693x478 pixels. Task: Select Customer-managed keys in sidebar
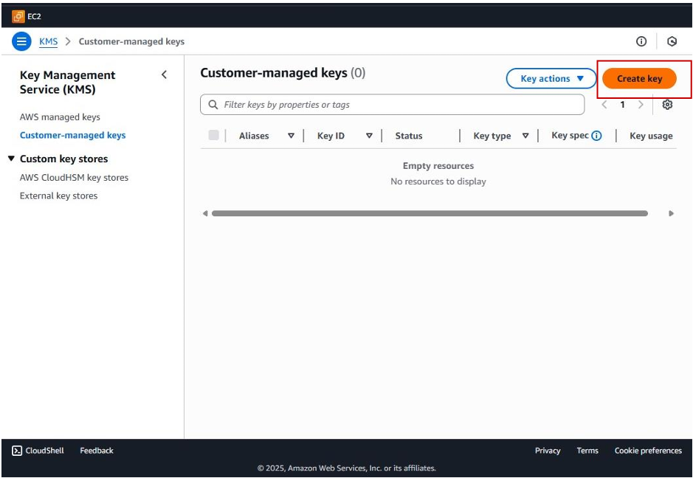pos(73,135)
